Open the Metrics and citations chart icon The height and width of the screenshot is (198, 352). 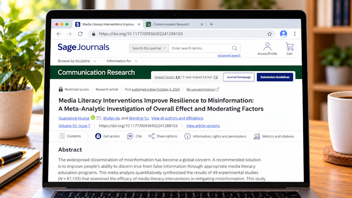click(257, 136)
